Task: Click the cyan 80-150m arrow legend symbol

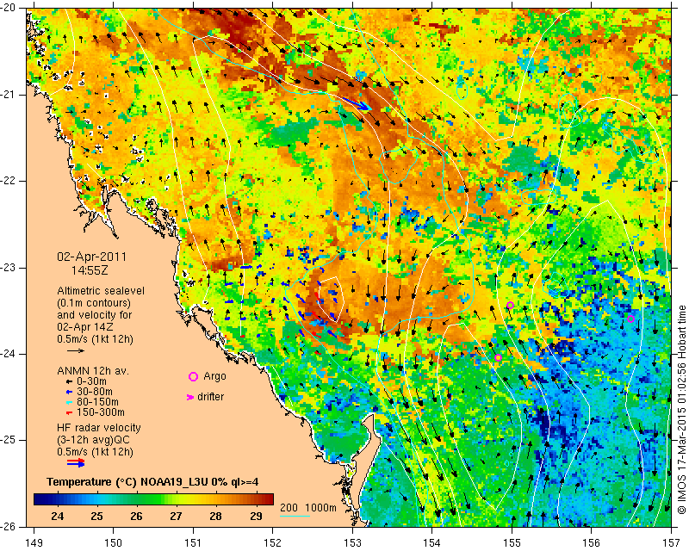Action: [69, 402]
